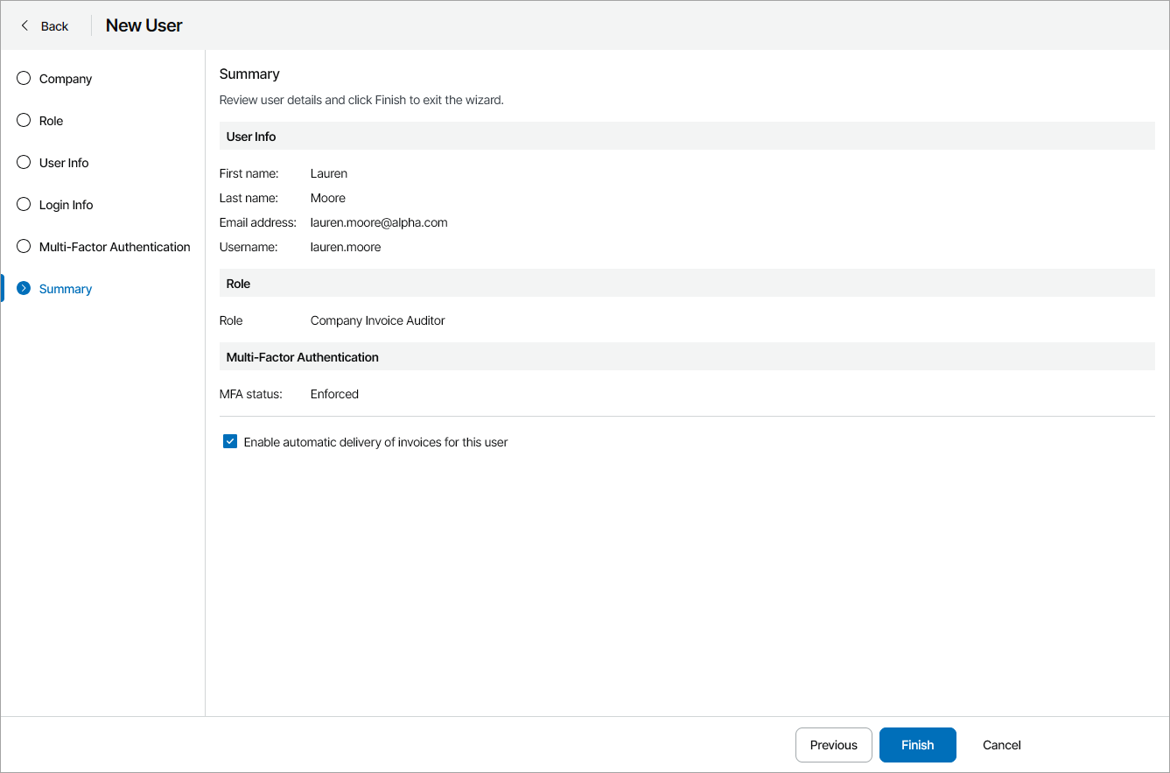Go to the Role wizard step
The image size is (1170, 773).
(52, 121)
